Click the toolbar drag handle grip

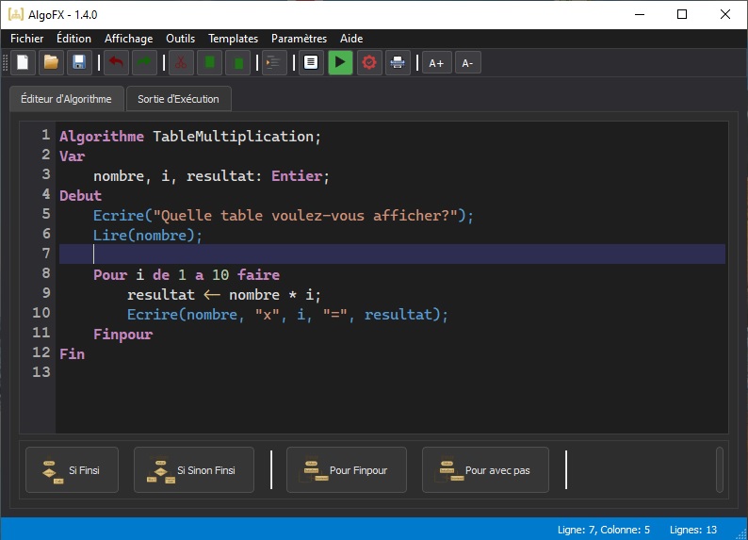point(6,62)
